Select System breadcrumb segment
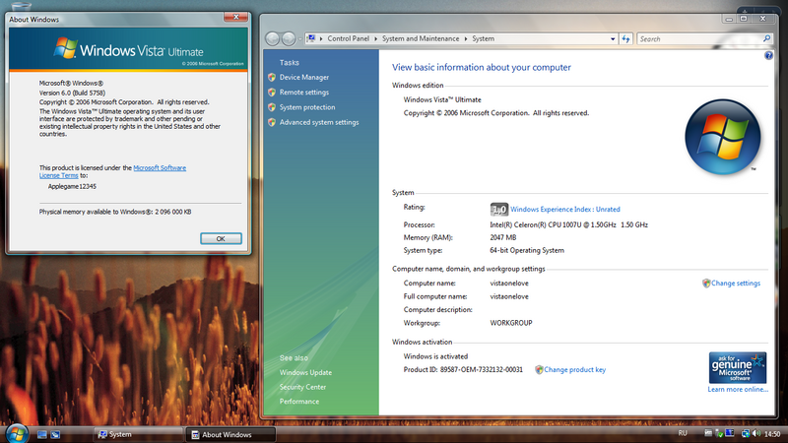 click(483, 38)
